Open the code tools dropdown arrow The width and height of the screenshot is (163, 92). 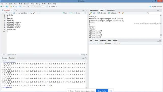[x=36, y=13]
